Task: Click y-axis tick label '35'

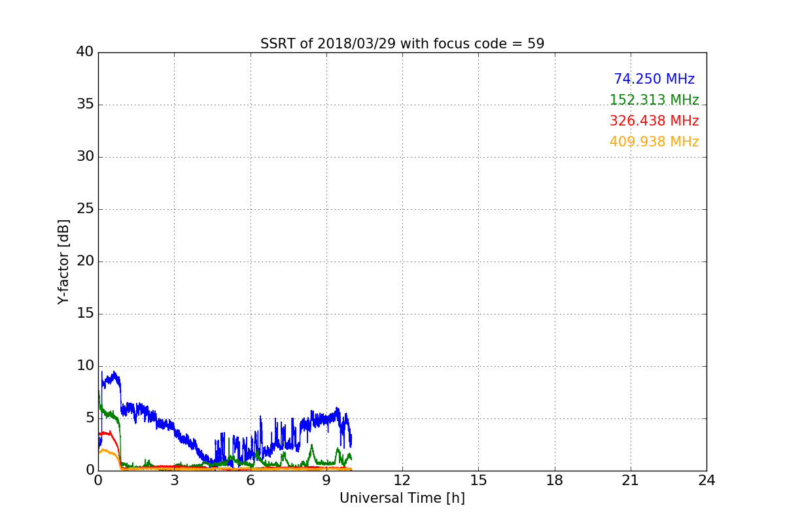Action: [86, 104]
